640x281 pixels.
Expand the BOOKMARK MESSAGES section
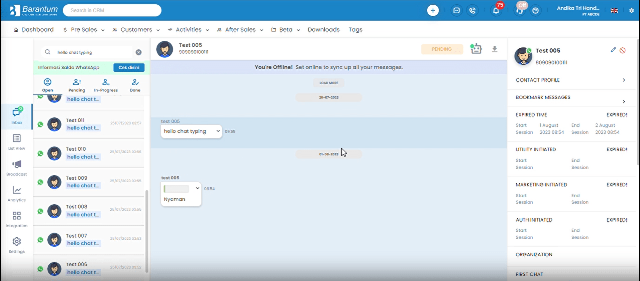[x=624, y=101]
